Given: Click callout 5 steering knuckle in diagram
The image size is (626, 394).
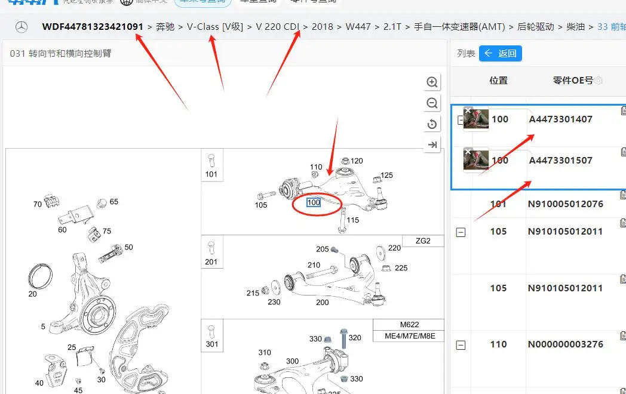Looking at the screenshot, I should [x=43, y=327].
